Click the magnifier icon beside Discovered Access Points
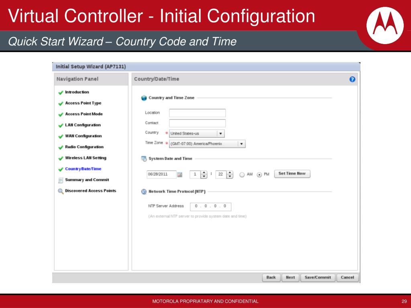The width and height of the screenshot is (411, 308). tap(61, 191)
